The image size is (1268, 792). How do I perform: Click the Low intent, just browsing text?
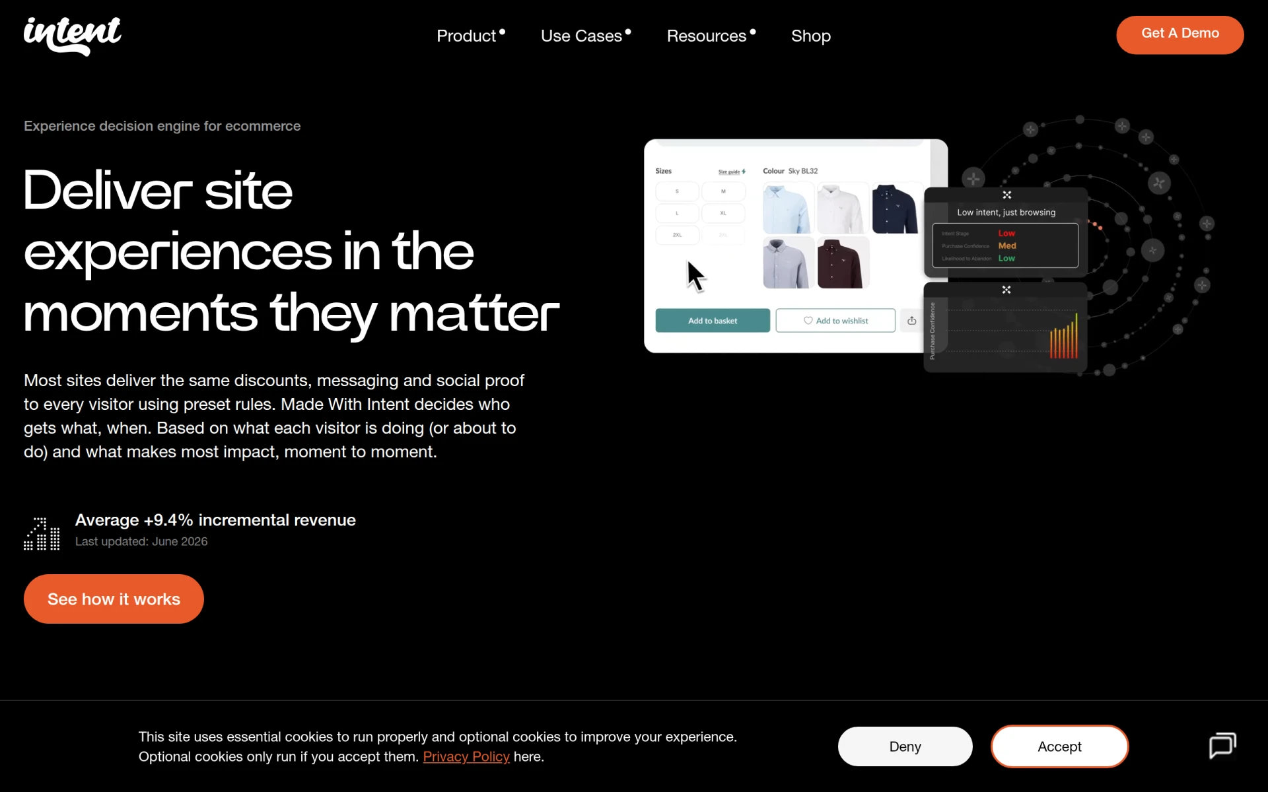point(1006,213)
